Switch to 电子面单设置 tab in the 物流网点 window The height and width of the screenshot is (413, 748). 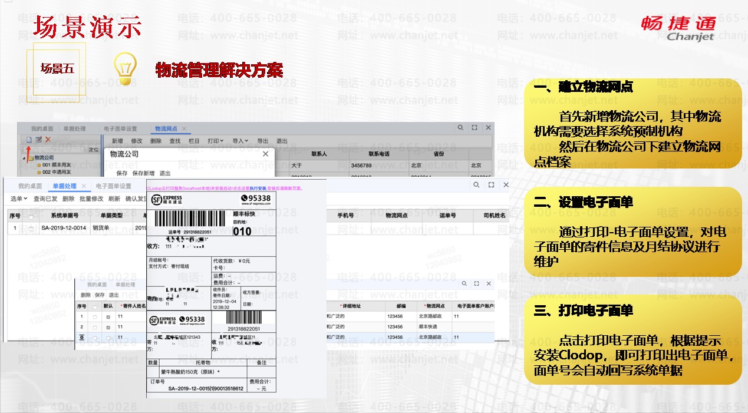pos(120,128)
